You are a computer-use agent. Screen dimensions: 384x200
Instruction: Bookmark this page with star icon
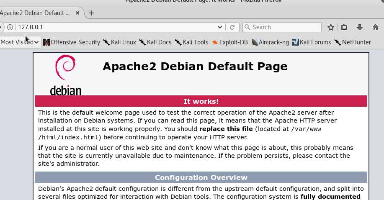point(331,27)
